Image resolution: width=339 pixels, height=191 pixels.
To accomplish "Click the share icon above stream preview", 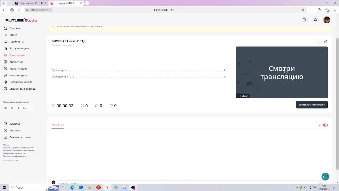I will tap(319, 42).
